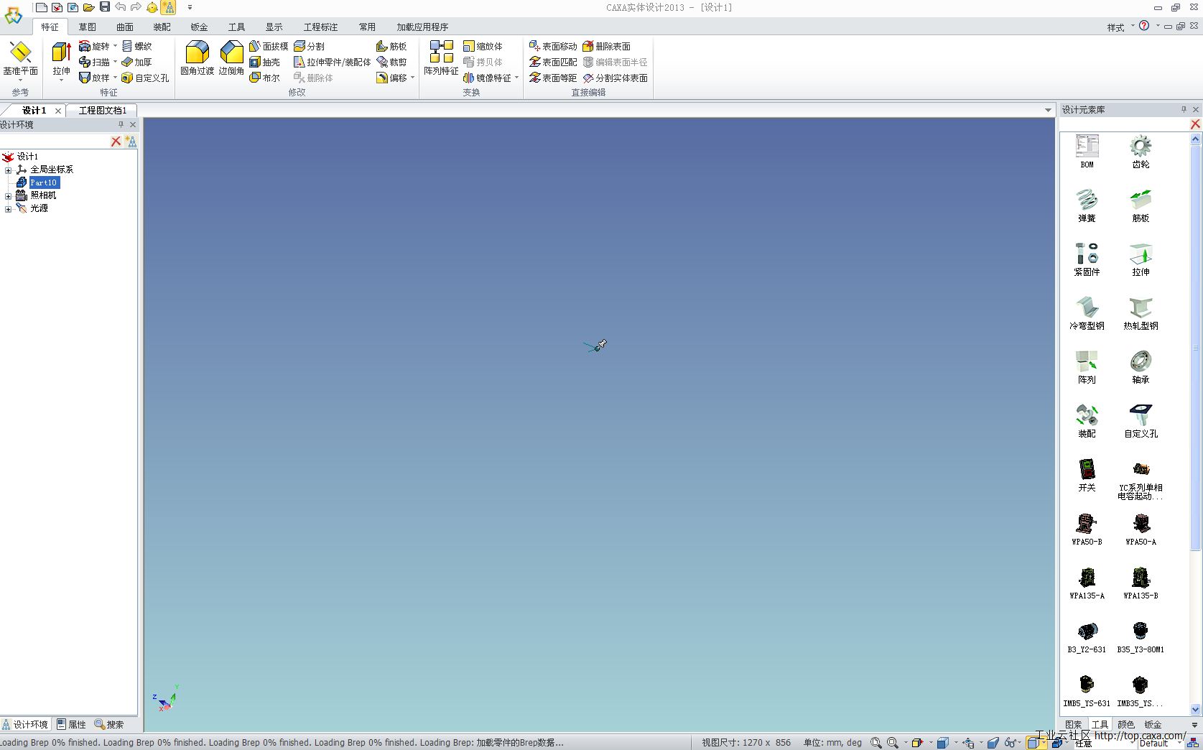Click the 阵列特征 pattern feature icon

coord(441,57)
